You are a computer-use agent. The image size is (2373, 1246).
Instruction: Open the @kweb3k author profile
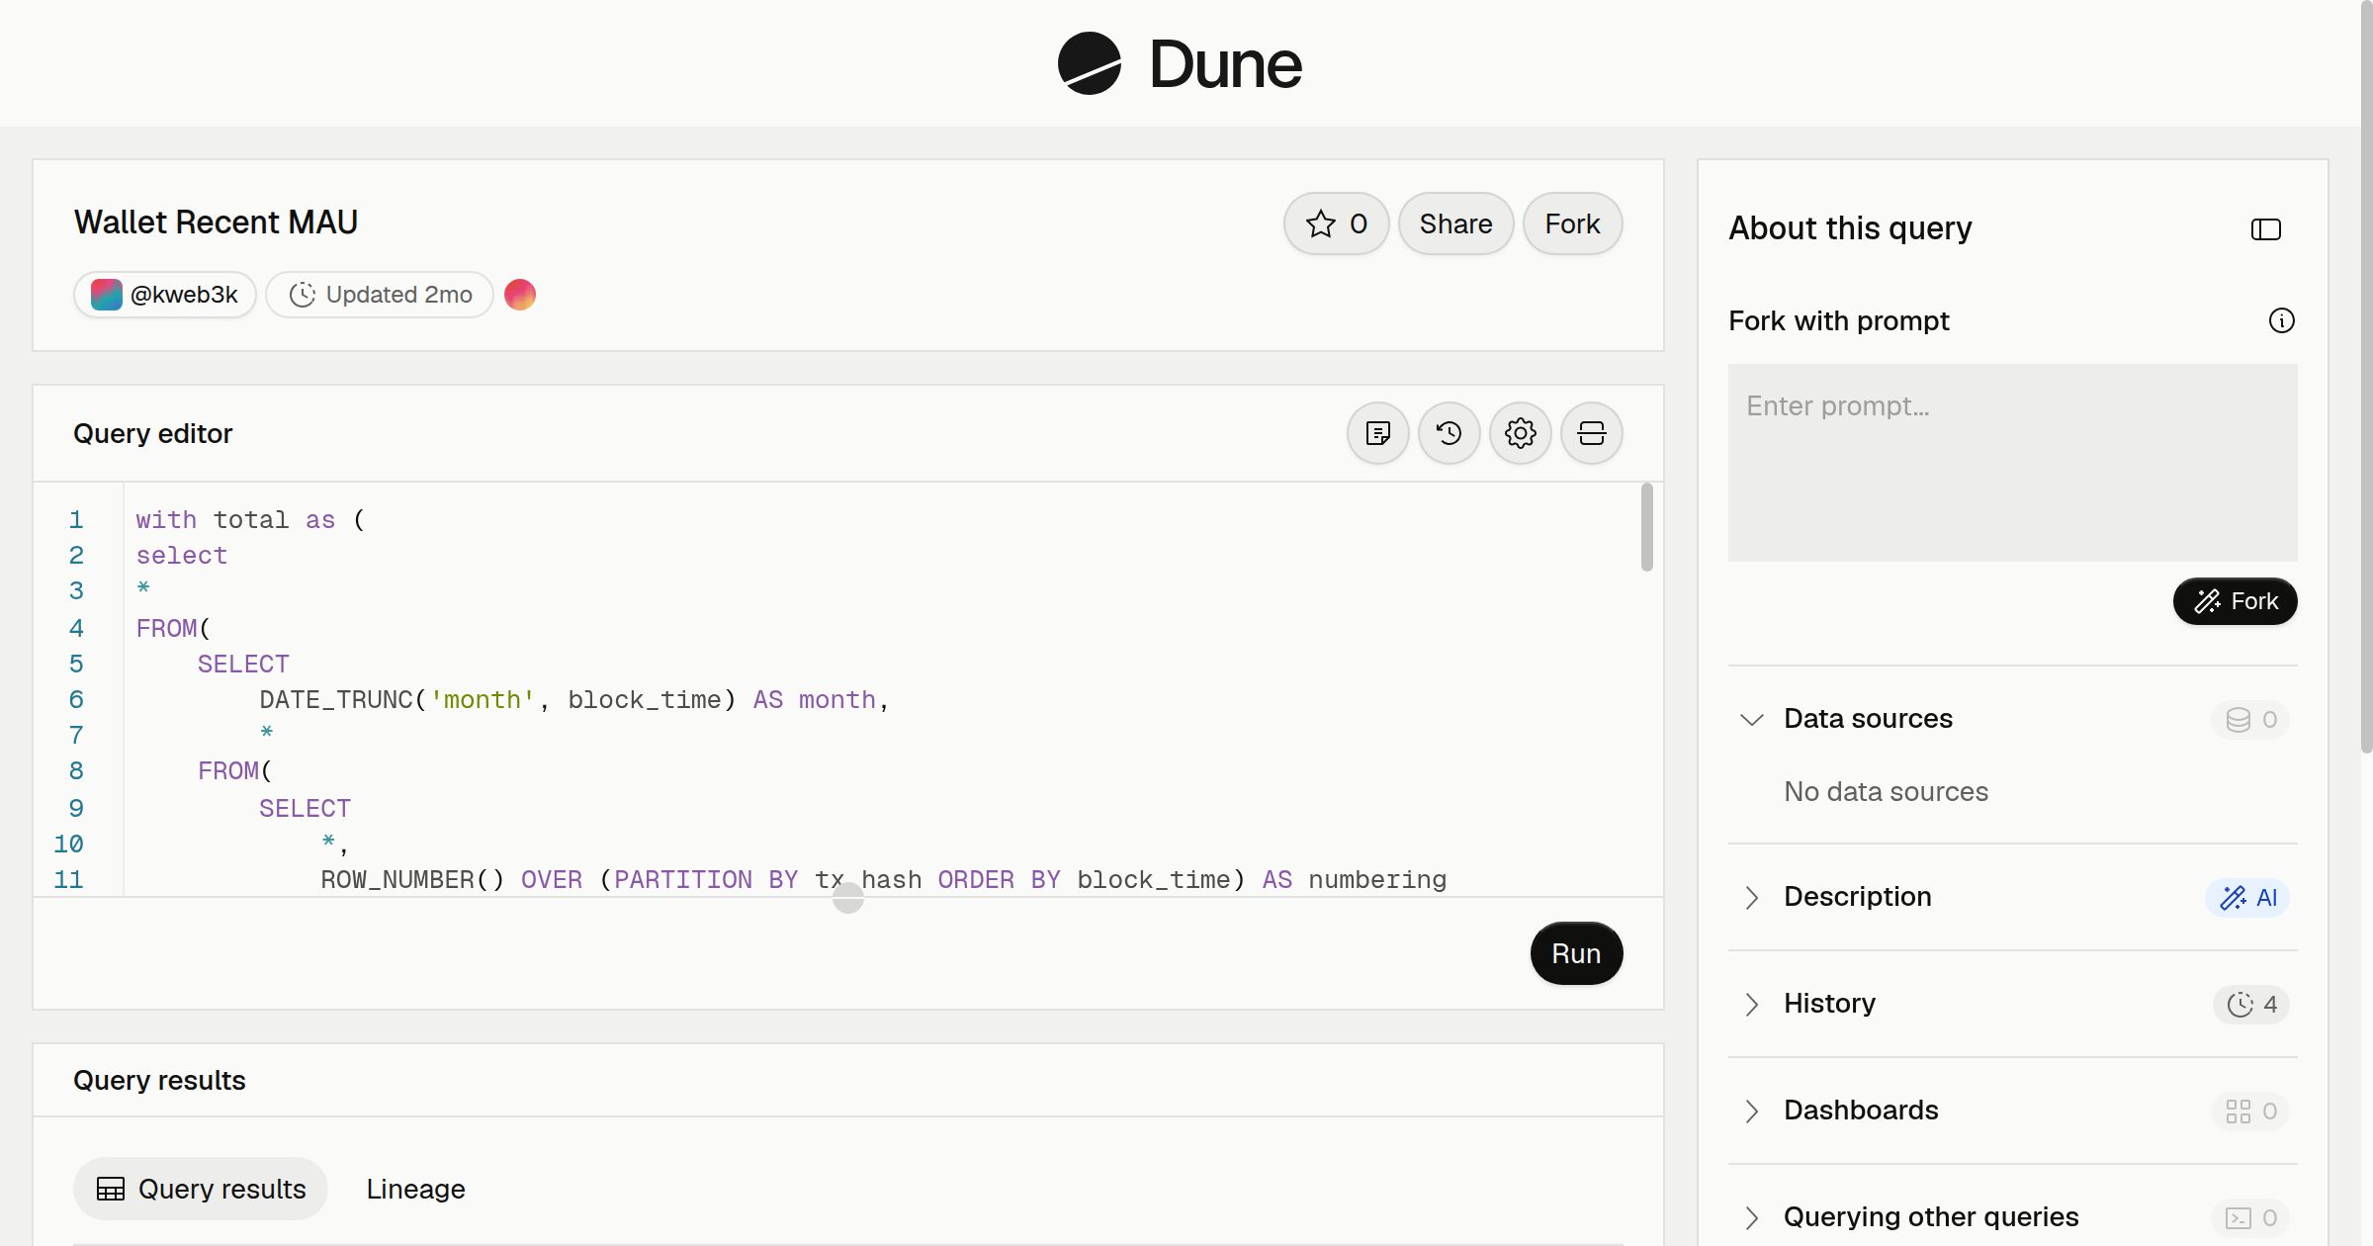point(165,295)
